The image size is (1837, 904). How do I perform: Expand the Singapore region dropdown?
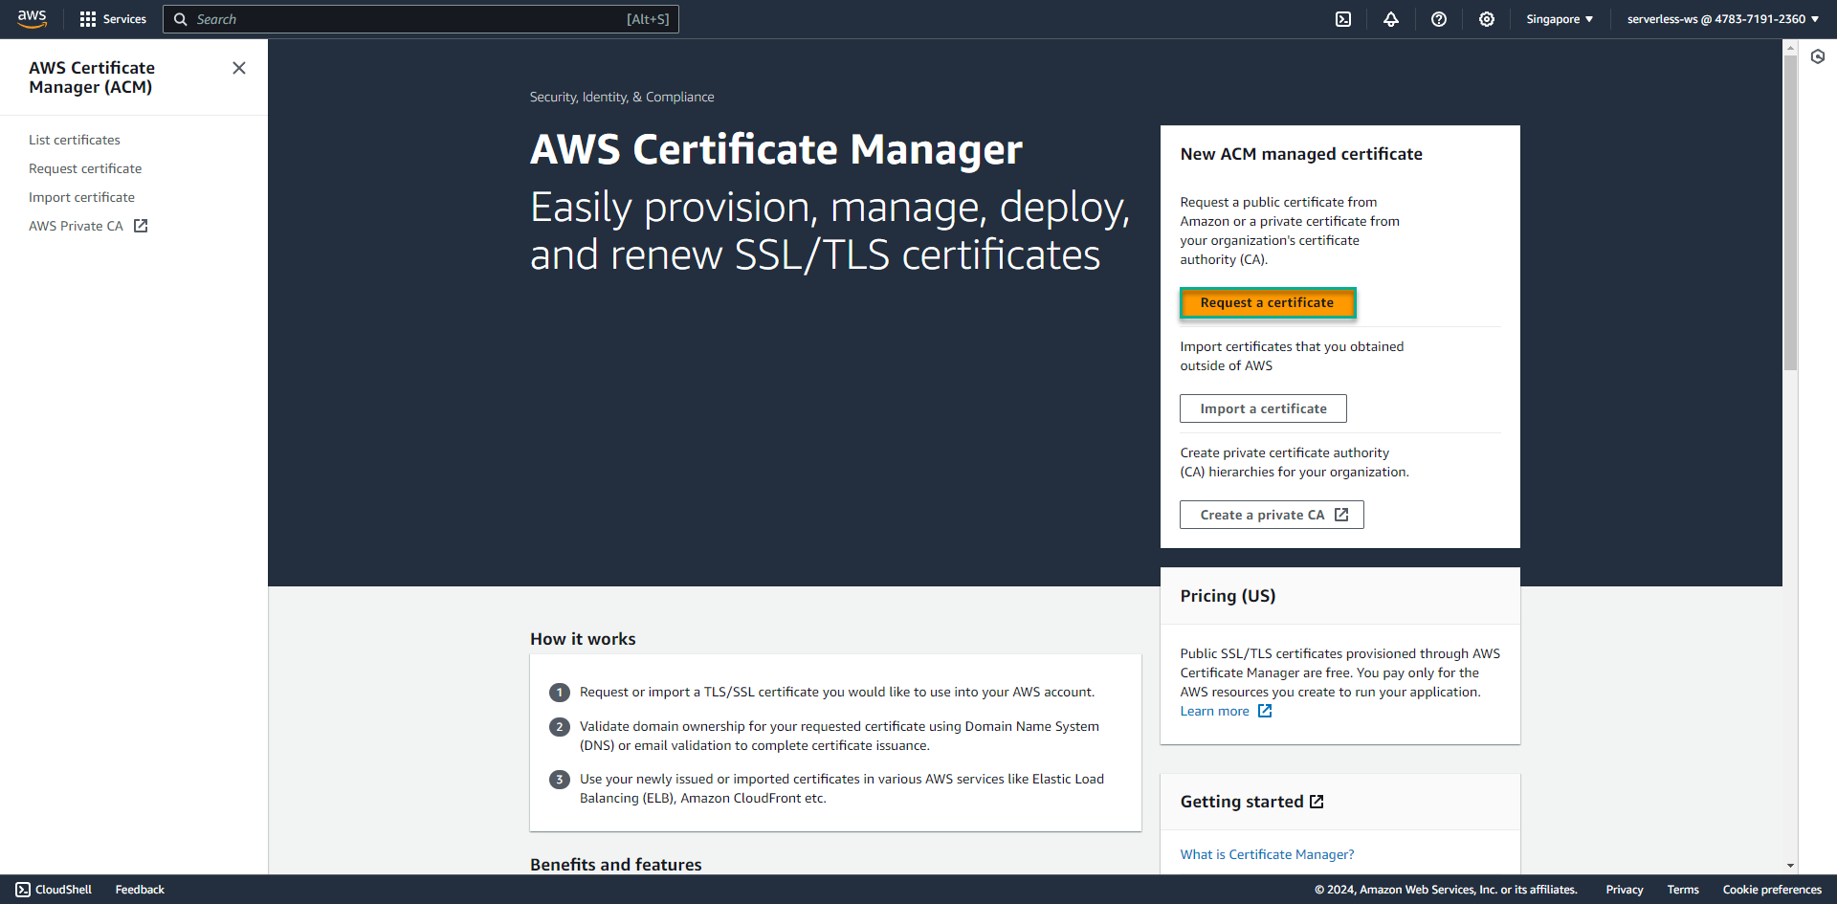tap(1560, 19)
